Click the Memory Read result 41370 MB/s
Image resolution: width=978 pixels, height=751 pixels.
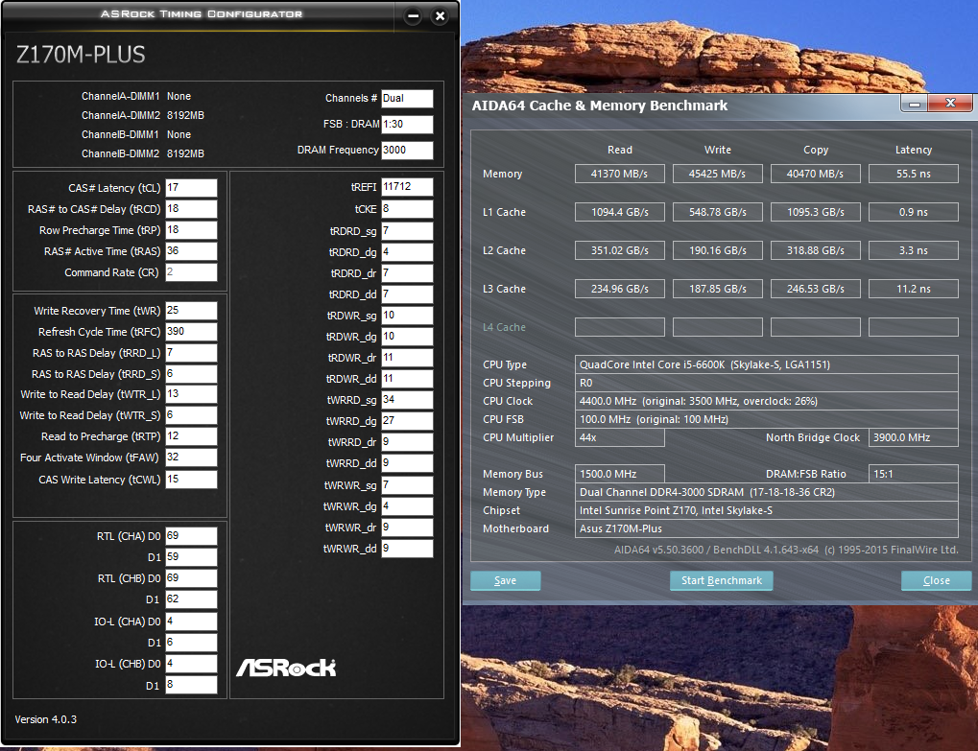coord(620,174)
